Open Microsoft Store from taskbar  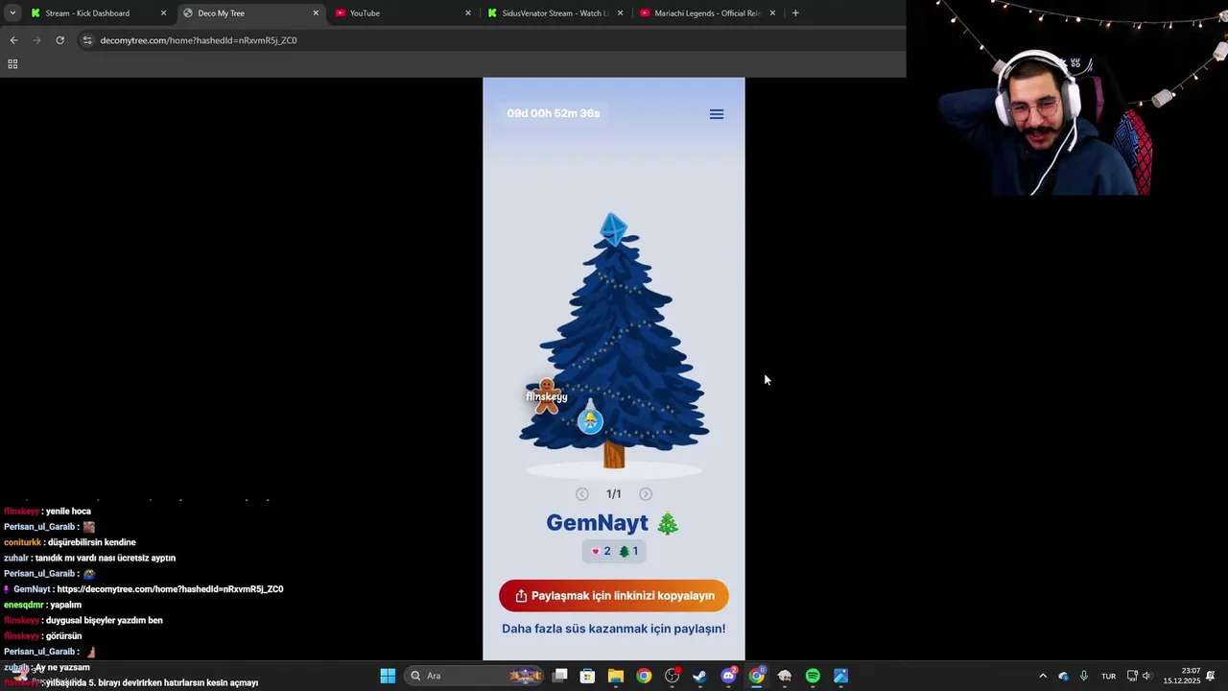(588, 676)
